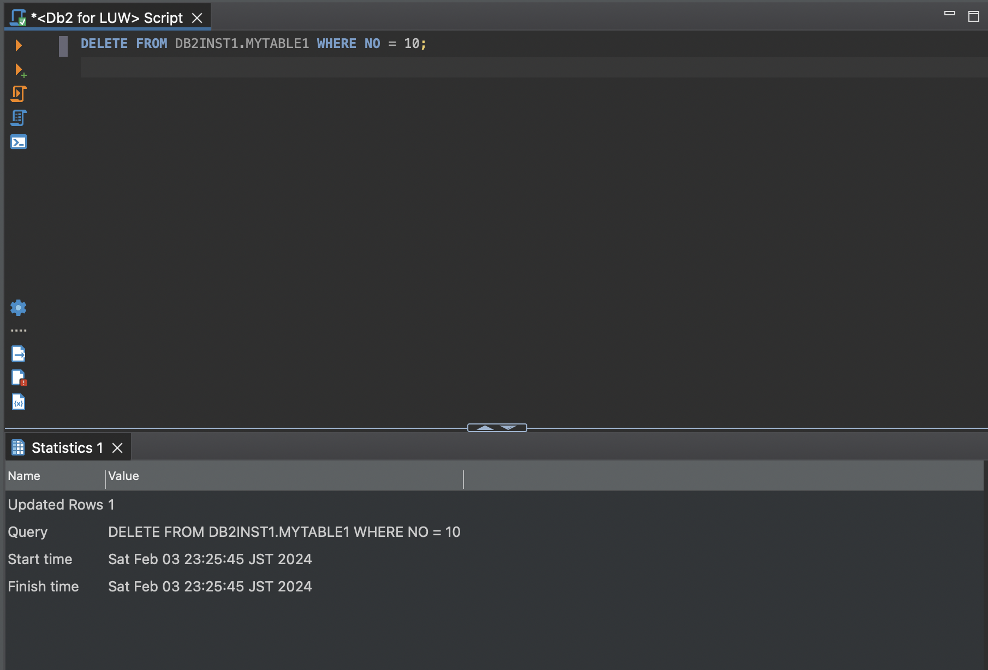
Task: Click the Db2 script tab icon
Action: tap(19, 17)
